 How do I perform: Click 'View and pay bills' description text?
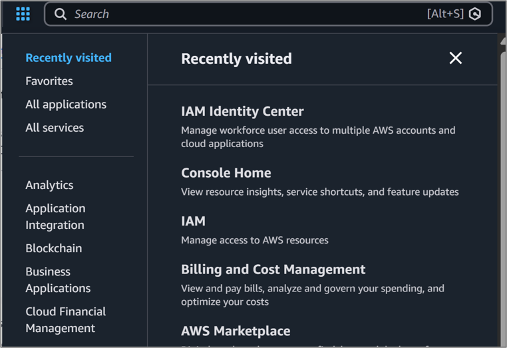pos(313,295)
